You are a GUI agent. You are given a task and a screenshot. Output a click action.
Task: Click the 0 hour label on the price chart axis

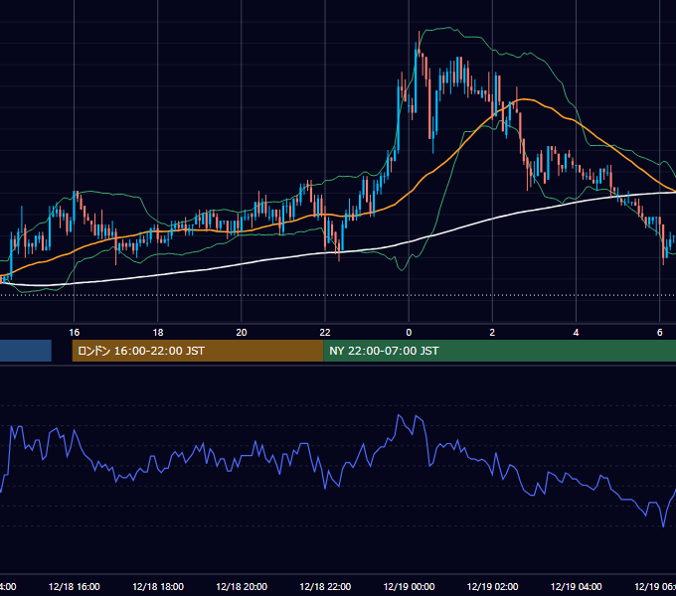point(409,333)
